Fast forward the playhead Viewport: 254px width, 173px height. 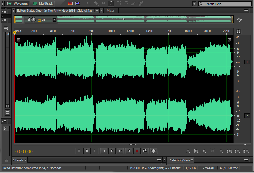120,151
